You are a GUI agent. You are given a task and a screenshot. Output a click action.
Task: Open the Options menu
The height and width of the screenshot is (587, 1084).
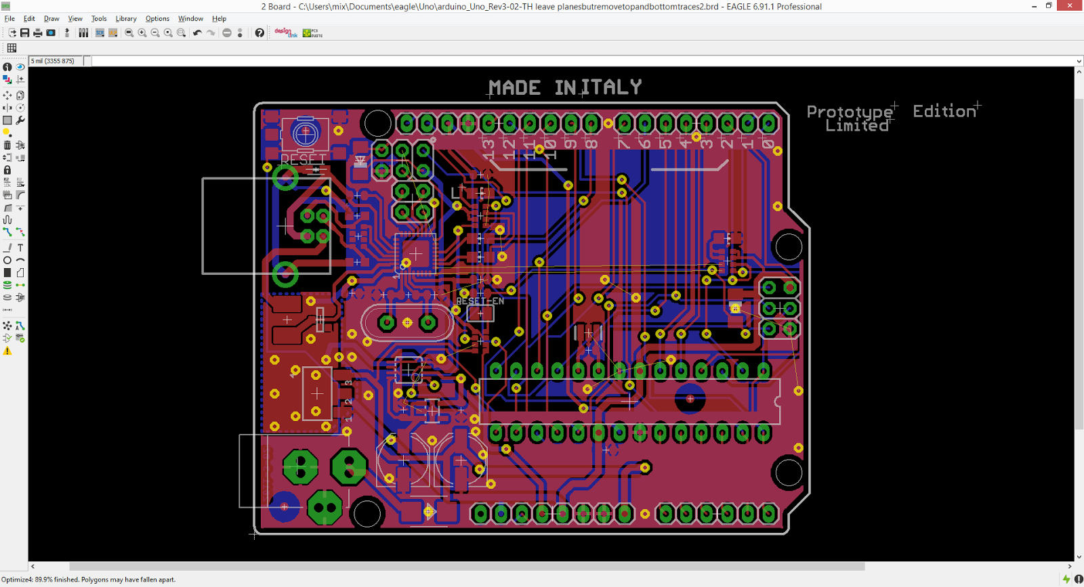[157, 18]
